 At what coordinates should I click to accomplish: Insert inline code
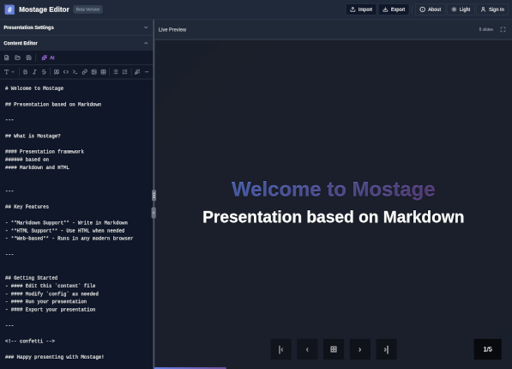pos(66,72)
